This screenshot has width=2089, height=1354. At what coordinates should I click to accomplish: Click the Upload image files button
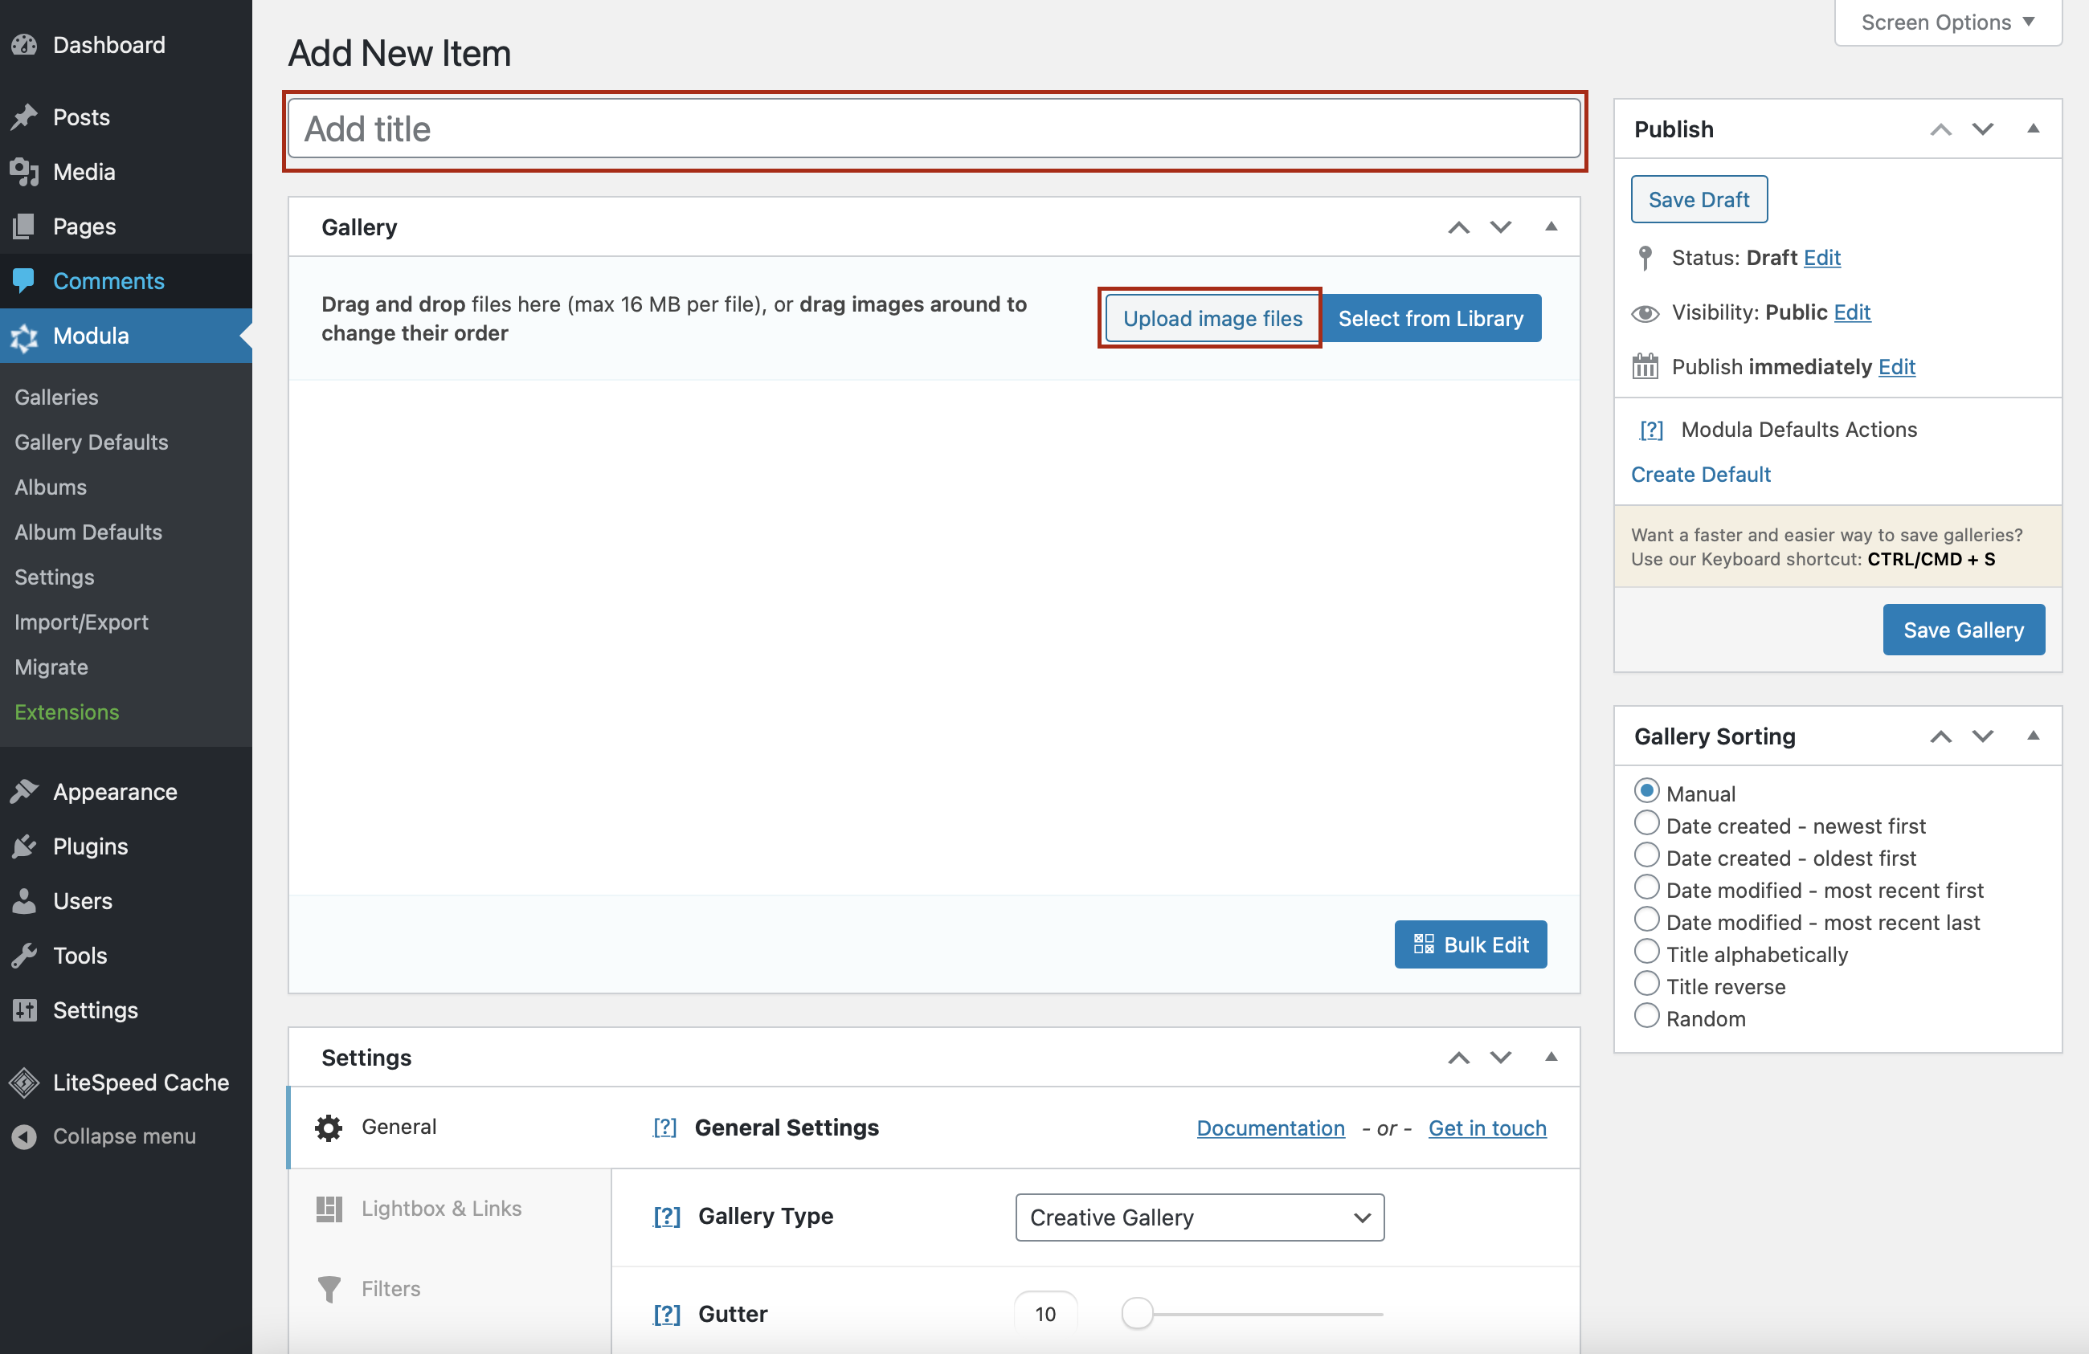tap(1212, 318)
